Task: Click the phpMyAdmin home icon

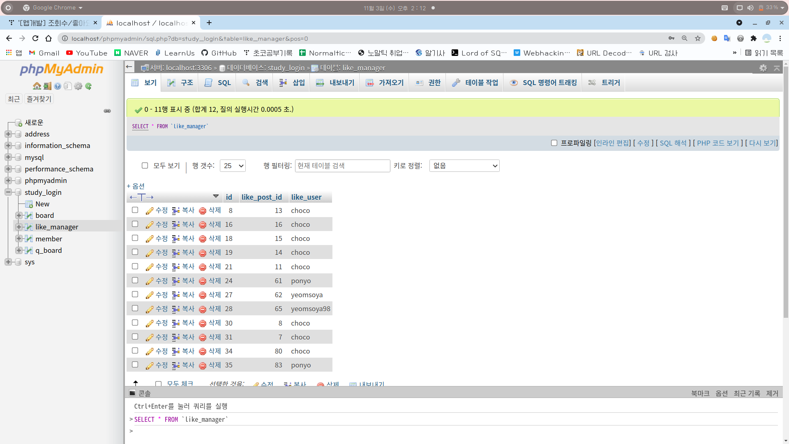Action: 37,86
